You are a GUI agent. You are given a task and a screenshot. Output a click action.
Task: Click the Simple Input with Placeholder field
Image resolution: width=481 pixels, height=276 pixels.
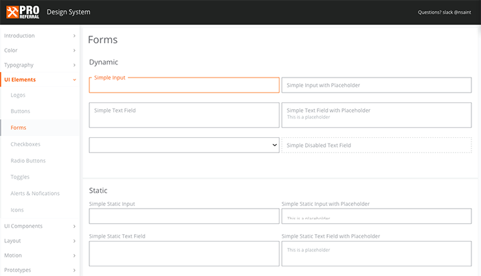click(377, 85)
